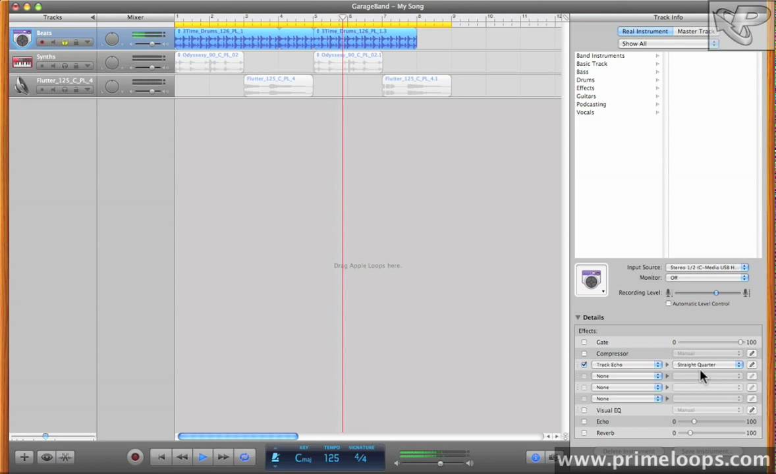Click the Beats track pan knob
Image resolution: width=776 pixels, height=474 pixels.
(113, 39)
